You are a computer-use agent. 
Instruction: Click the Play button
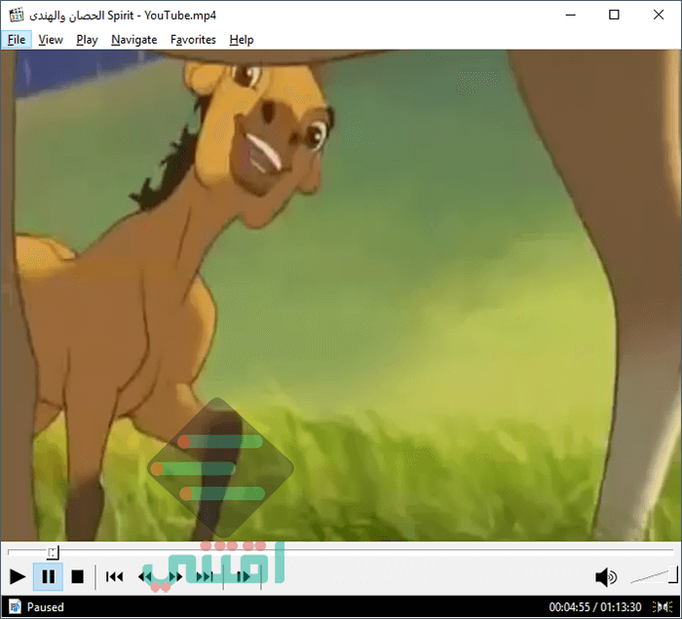pyautogui.click(x=18, y=577)
